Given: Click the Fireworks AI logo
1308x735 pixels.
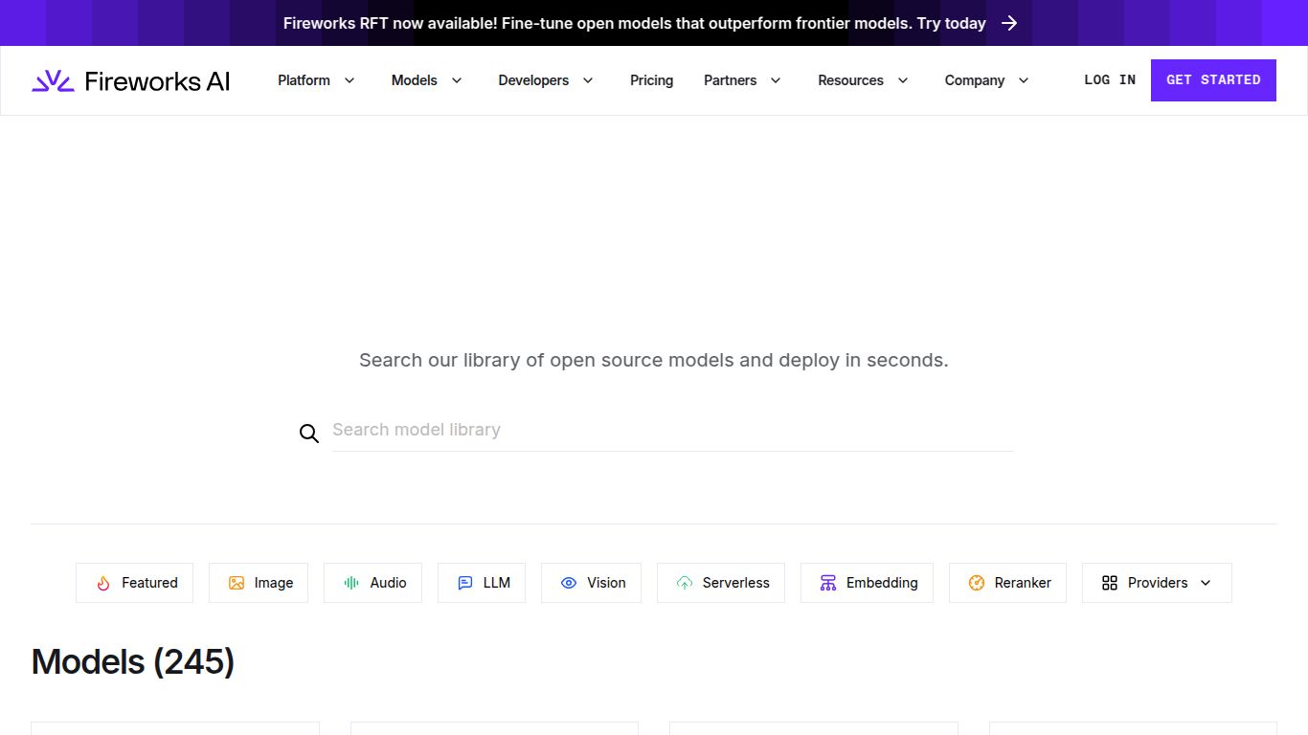Looking at the screenshot, I should click(x=131, y=80).
